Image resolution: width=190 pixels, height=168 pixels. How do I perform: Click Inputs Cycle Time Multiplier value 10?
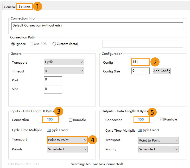click(x=49, y=130)
